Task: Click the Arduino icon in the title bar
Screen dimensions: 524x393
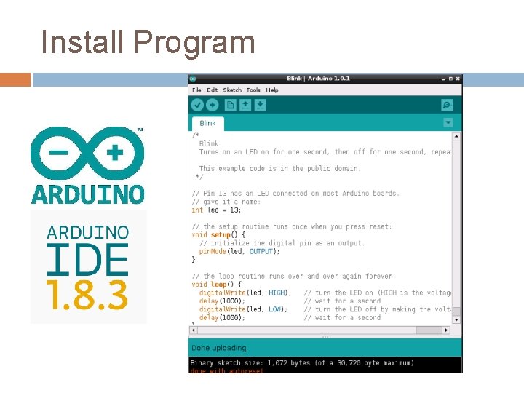Action: click(192, 79)
